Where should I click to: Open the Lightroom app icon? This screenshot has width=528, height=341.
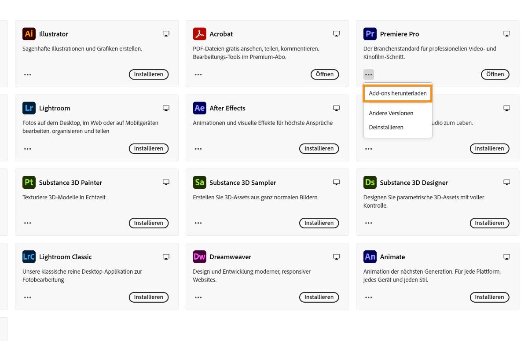pos(28,108)
